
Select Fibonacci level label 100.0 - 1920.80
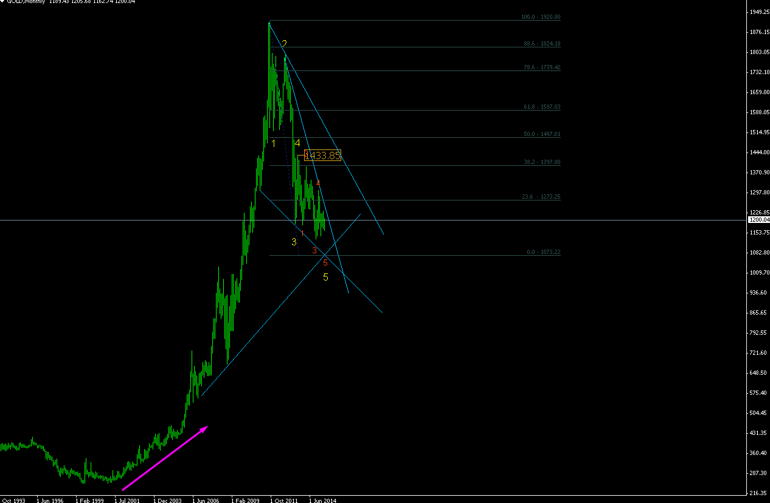click(541, 18)
